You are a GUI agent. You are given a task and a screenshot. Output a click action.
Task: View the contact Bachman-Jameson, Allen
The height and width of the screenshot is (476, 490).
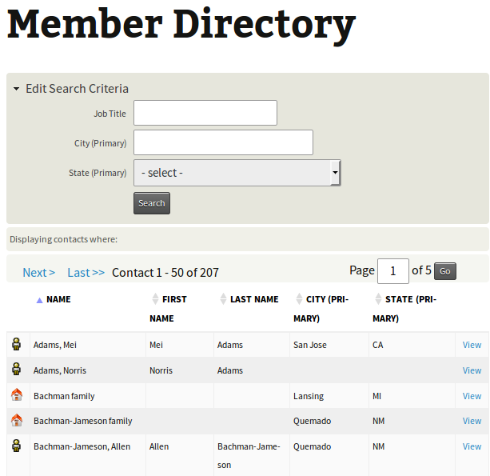coord(472,446)
